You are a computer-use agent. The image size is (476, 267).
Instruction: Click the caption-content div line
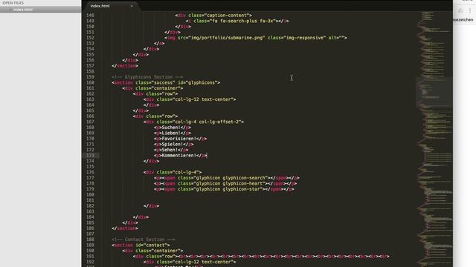pyautogui.click(x=213, y=15)
